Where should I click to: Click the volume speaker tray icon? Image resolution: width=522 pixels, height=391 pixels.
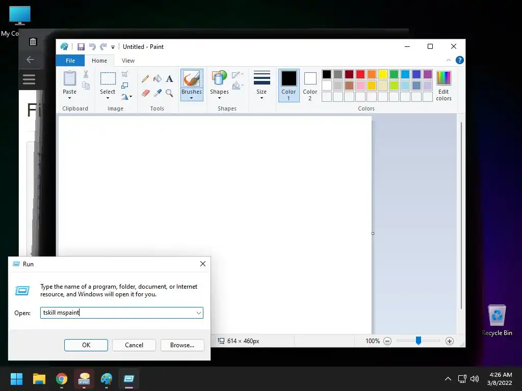point(475,379)
